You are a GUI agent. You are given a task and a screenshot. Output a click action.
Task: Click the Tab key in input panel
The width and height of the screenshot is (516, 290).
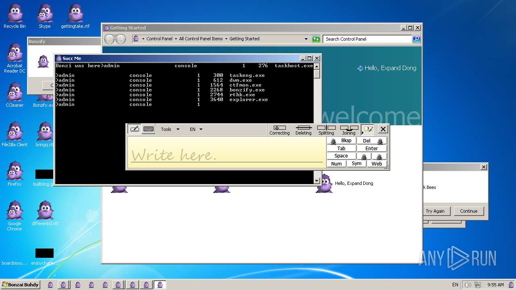click(x=341, y=148)
